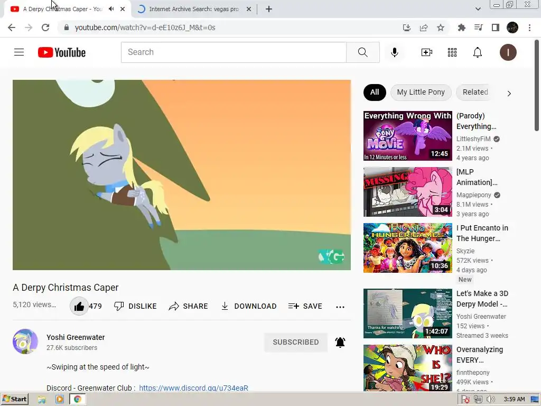Image resolution: width=541 pixels, height=406 pixels.
Task: Open the Encanto Hunger Games thumbnail
Action: (x=407, y=248)
